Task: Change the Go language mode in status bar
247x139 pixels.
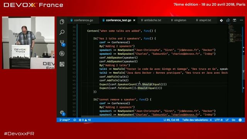Action: click(233, 120)
